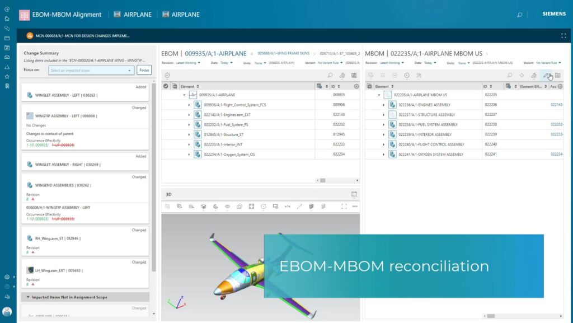Expand the 022143 Engines.asm_EXT row
573x323 pixels.
[x=189, y=115]
